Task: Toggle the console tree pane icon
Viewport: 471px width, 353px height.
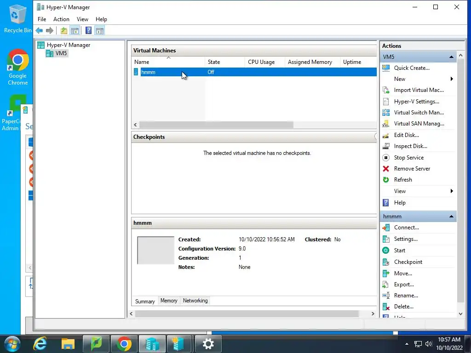Action: [75, 30]
